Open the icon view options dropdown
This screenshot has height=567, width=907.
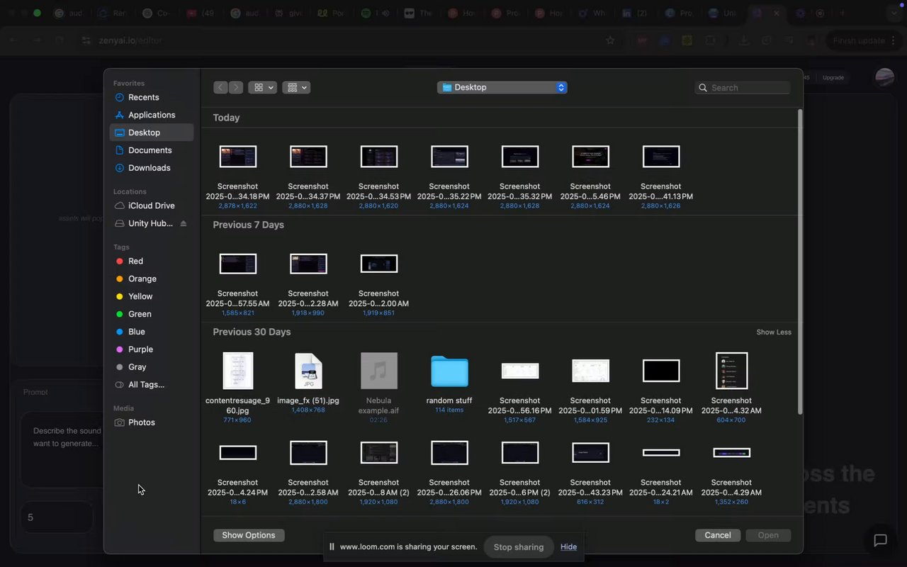click(x=262, y=87)
